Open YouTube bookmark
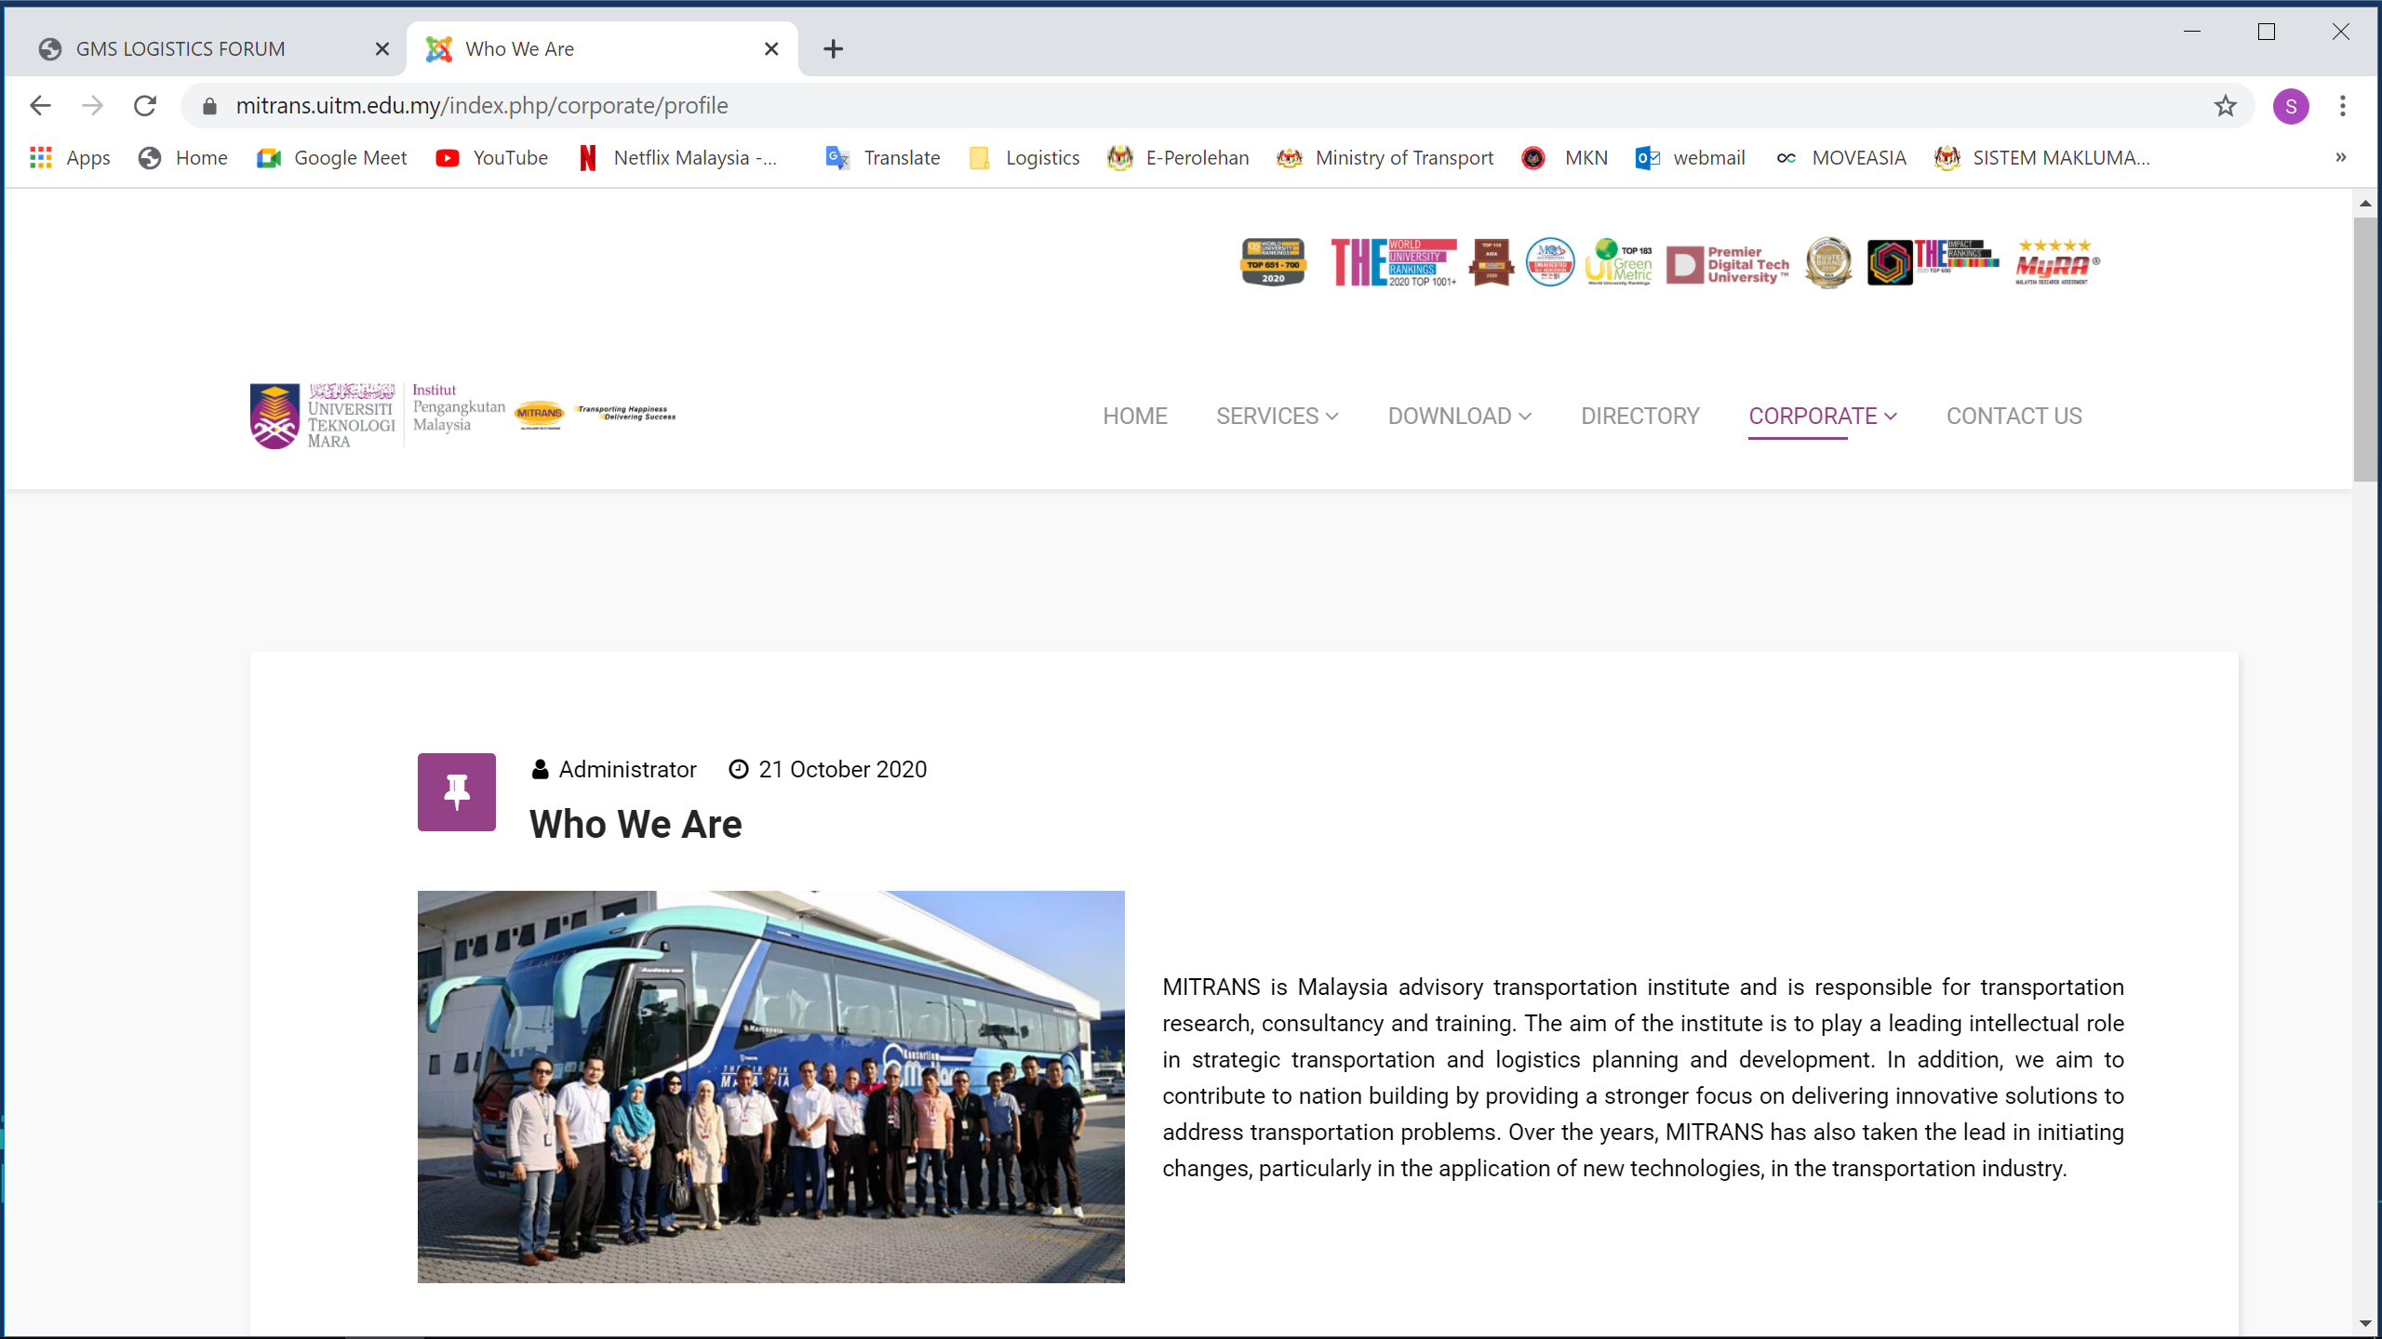 click(x=492, y=158)
